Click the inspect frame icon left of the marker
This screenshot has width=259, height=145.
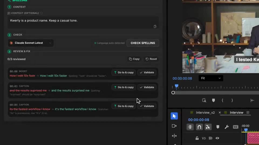204,100
